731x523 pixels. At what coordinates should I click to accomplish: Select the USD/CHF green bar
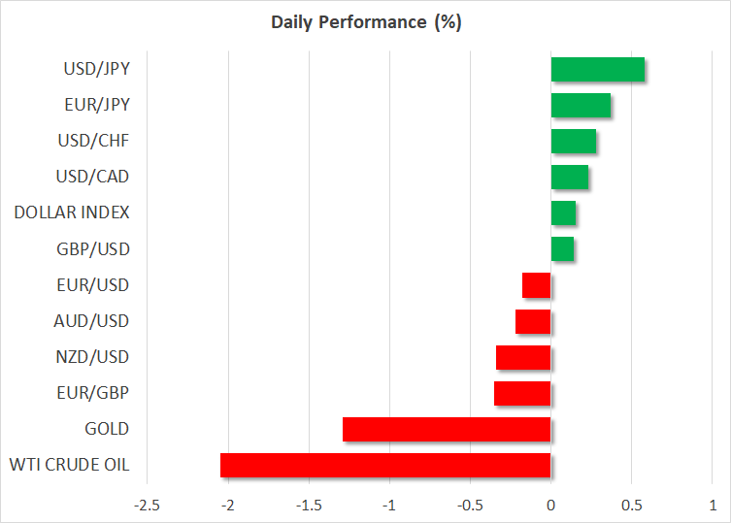(573, 142)
